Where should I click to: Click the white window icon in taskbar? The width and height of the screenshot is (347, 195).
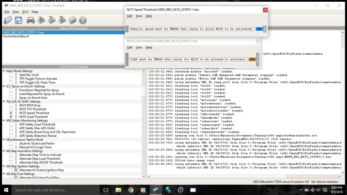(193, 190)
